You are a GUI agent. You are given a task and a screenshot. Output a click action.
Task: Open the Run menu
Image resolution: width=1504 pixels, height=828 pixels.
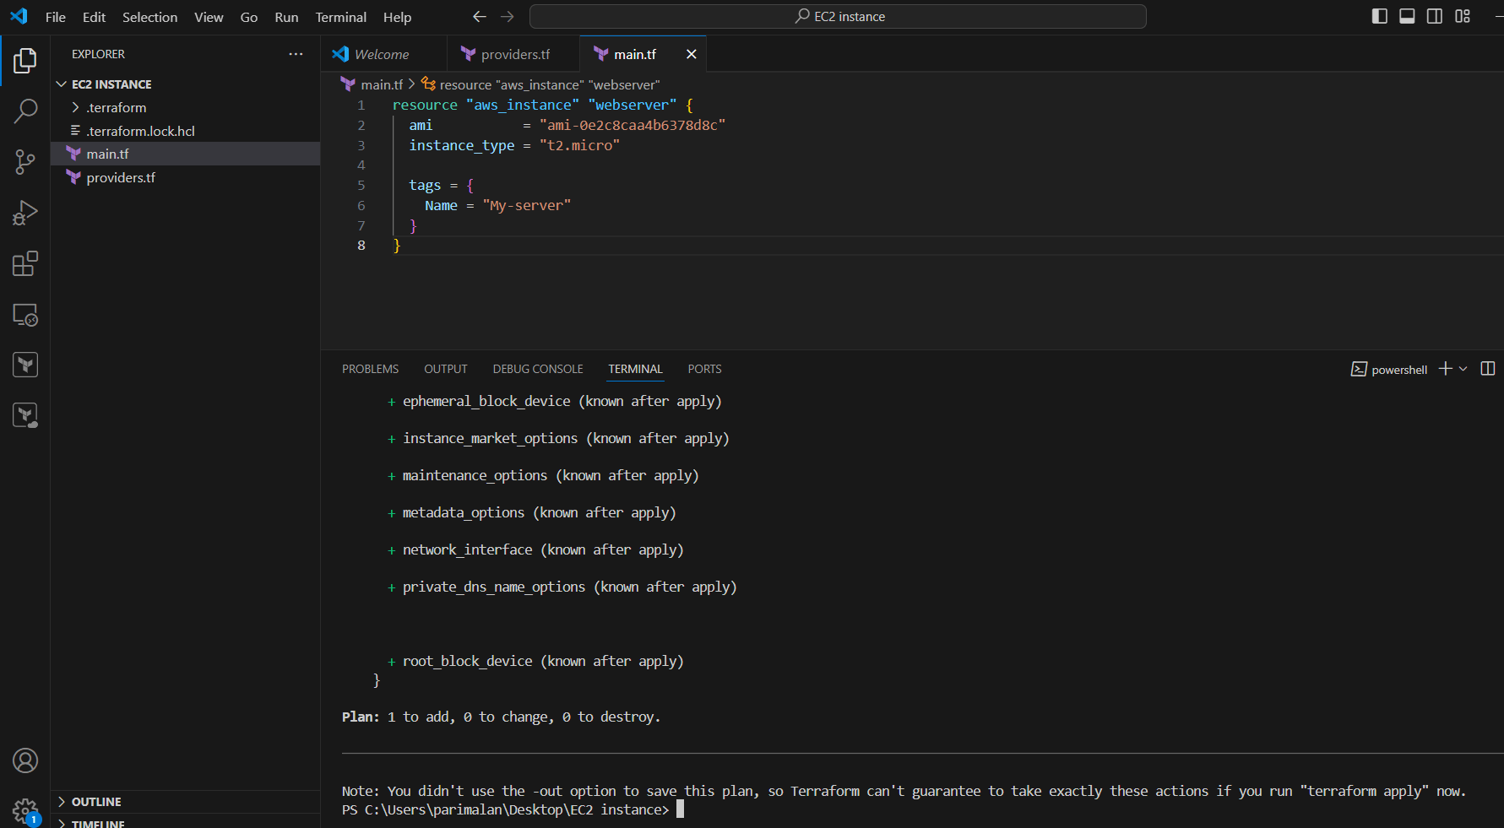[x=286, y=17]
